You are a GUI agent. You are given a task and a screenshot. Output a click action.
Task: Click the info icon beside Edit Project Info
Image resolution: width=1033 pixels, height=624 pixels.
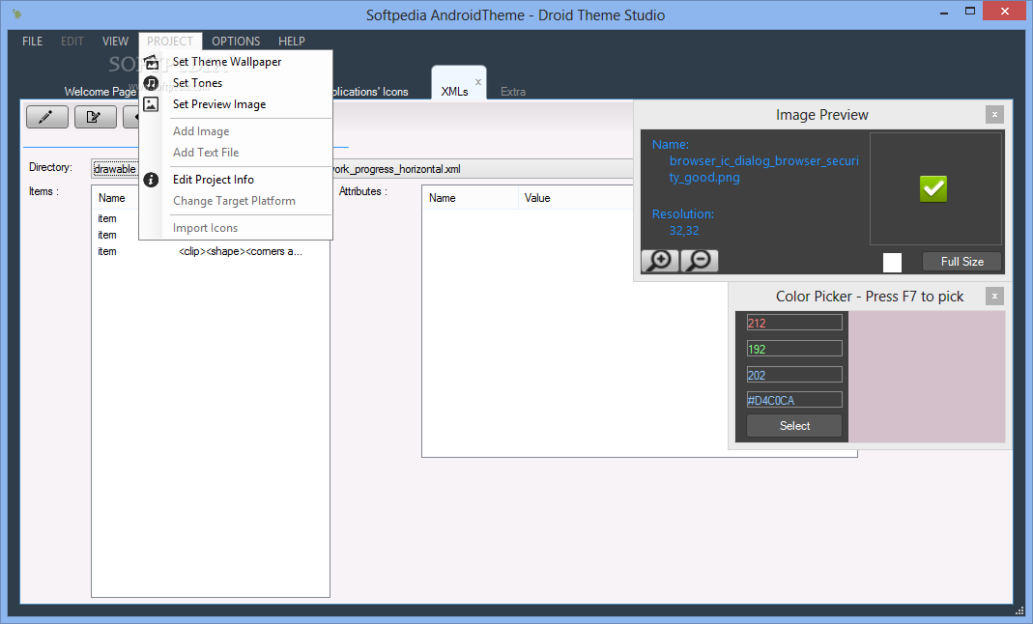pos(151,180)
